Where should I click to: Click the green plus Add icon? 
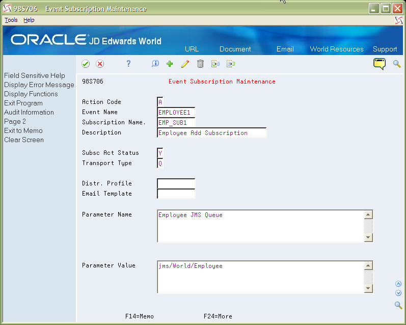click(170, 64)
